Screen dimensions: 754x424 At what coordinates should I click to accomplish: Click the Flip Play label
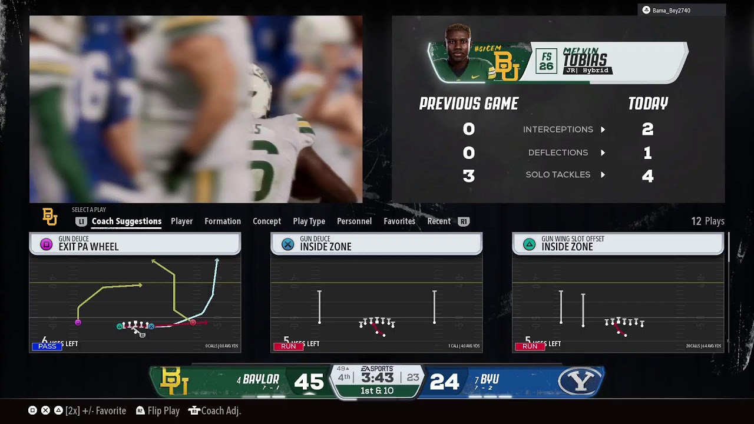pyautogui.click(x=163, y=411)
